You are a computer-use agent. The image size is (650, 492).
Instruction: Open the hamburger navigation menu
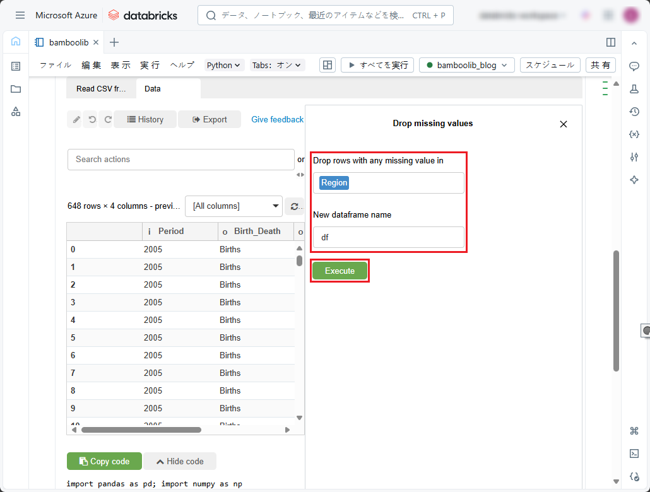(20, 15)
